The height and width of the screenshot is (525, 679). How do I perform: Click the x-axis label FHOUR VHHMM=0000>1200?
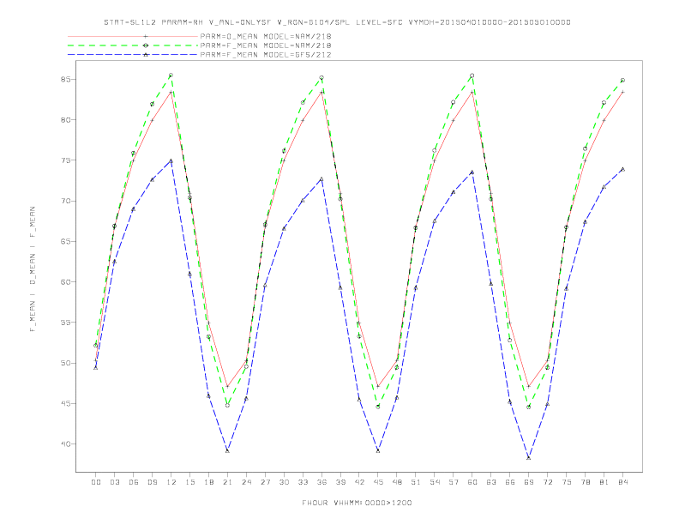click(357, 503)
